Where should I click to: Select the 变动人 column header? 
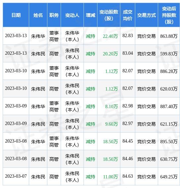pyautogui.click(x=72, y=15)
